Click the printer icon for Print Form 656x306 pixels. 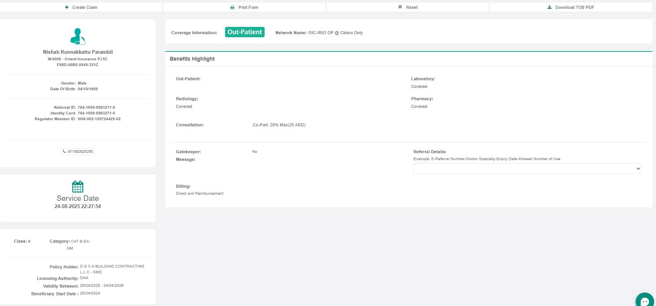coord(232,7)
